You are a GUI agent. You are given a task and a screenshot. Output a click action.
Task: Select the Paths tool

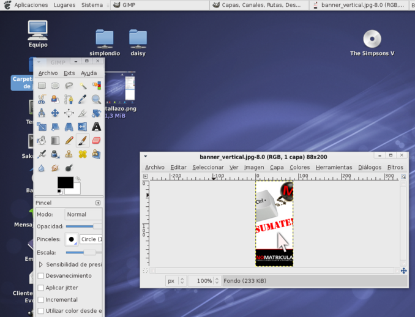click(69, 99)
